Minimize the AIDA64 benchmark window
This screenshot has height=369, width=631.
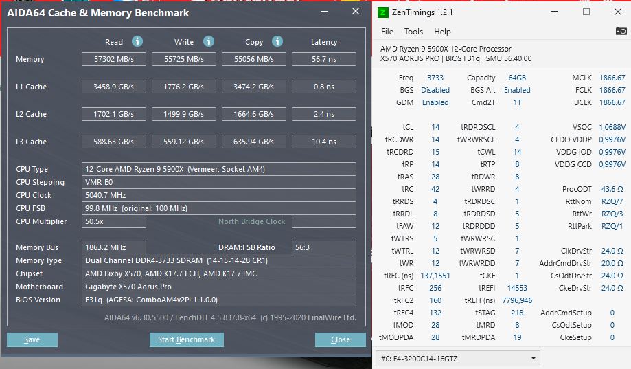pos(324,11)
